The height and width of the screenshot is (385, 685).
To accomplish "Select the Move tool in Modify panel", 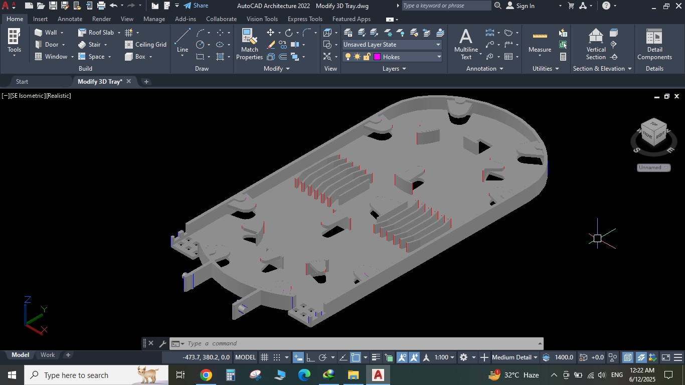I will tap(270, 33).
